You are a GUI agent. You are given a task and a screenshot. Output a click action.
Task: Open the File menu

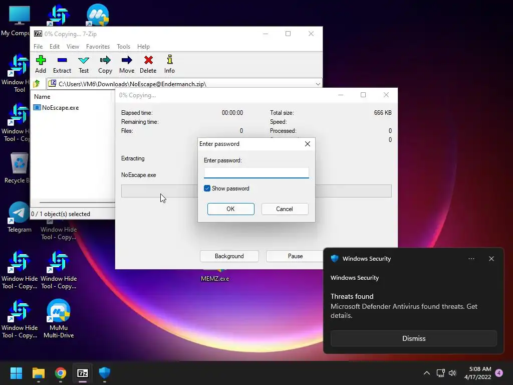[x=38, y=47]
